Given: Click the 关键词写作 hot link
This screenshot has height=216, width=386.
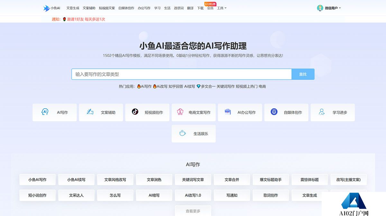Looking at the screenshot, I should tap(225, 86).
